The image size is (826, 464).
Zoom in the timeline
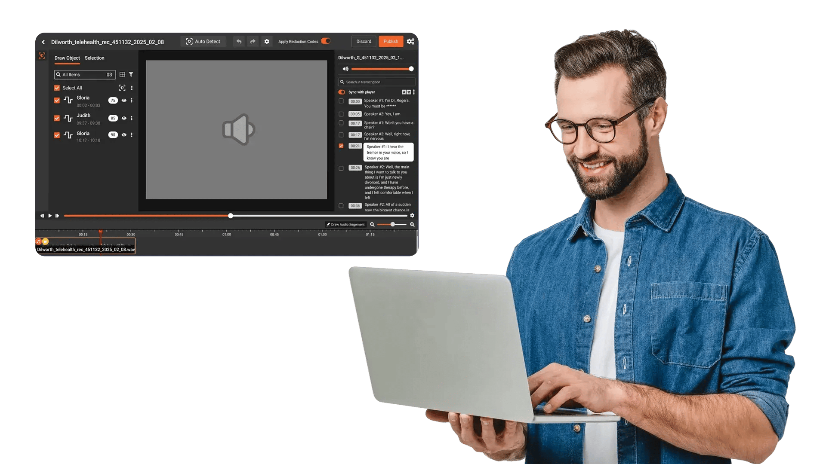pos(412,224)
